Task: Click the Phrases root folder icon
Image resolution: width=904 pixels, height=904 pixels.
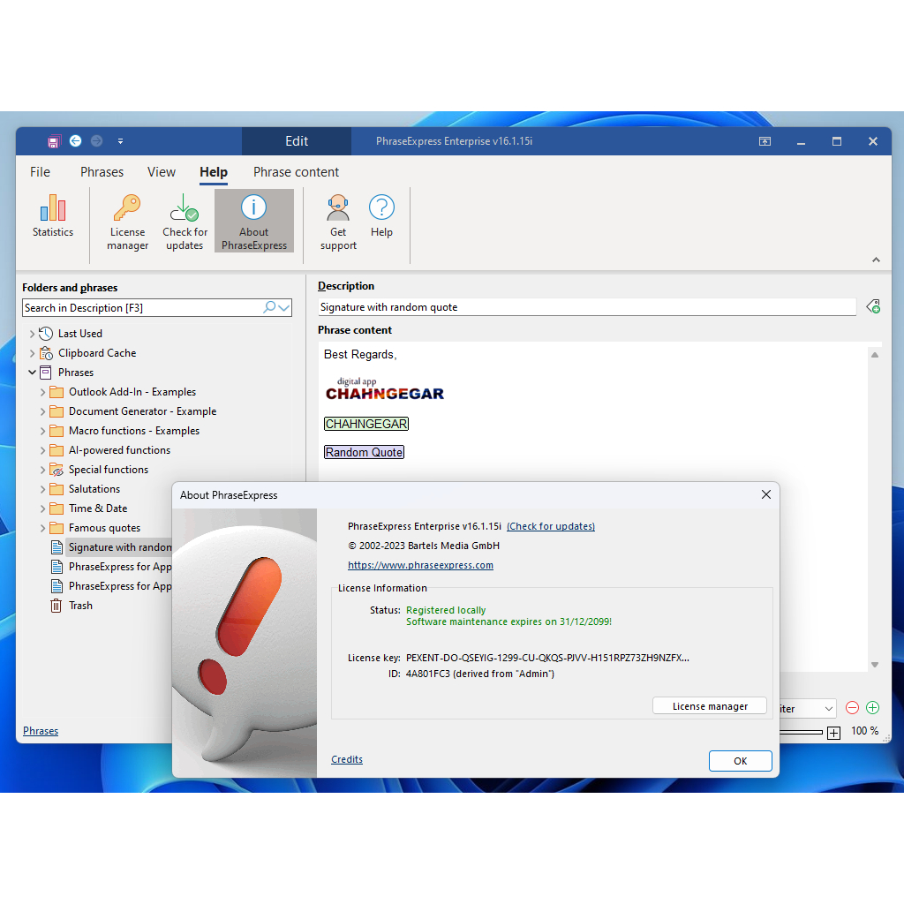Action: pos(46,373)
